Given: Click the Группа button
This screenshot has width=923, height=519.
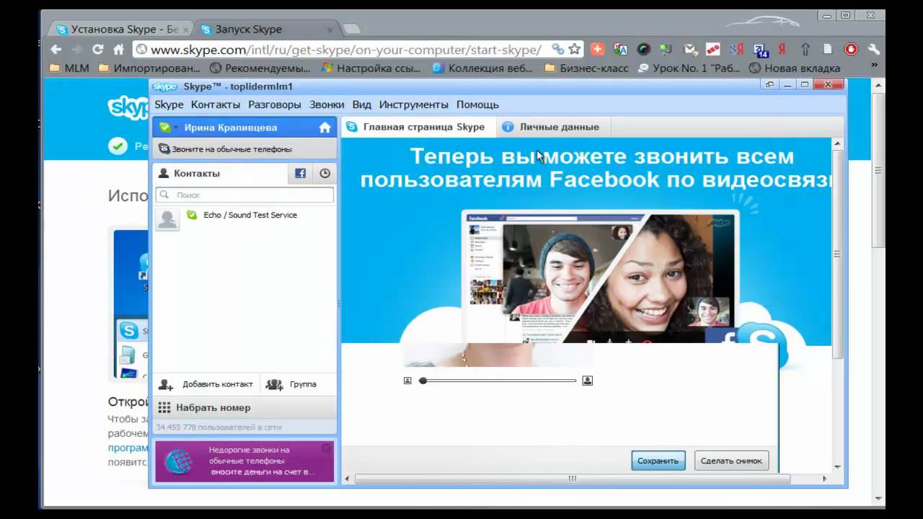Looking at the screenshot, I should click(x=291, y=384).
